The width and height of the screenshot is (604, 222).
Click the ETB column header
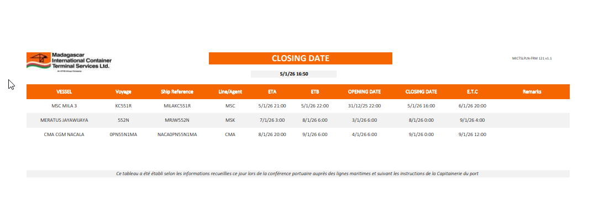pyautogui.click(x=315, y=91)
